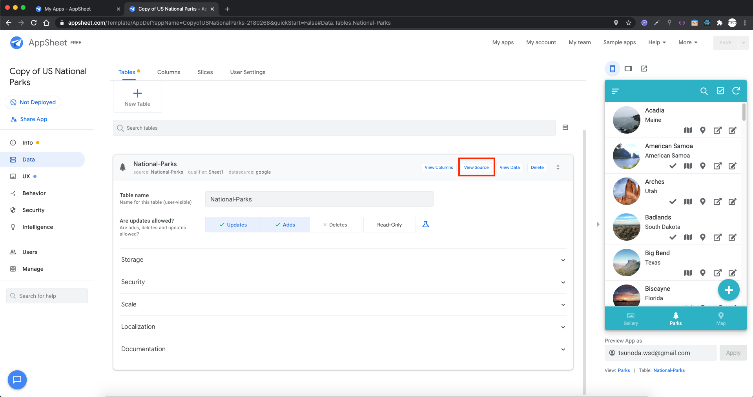This screenshot has height=397, width=753.
Task: Click the Search tables input field
Action: click(334, 128)
